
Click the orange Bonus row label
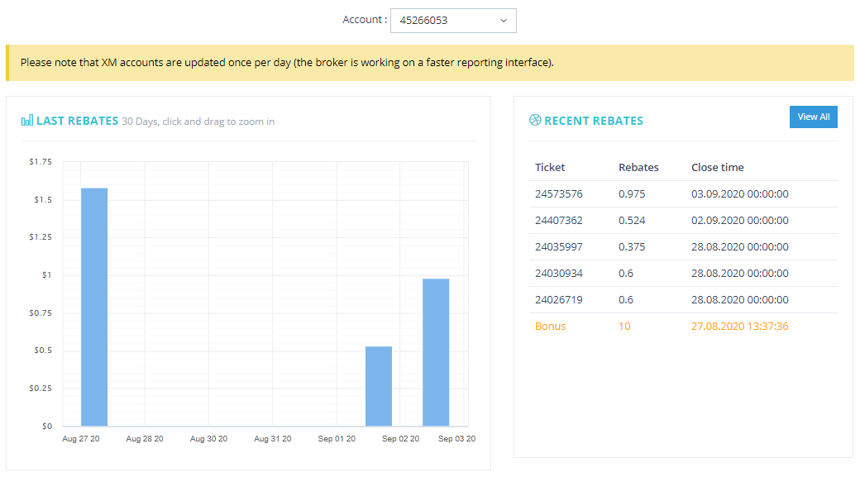coord(550,327)
